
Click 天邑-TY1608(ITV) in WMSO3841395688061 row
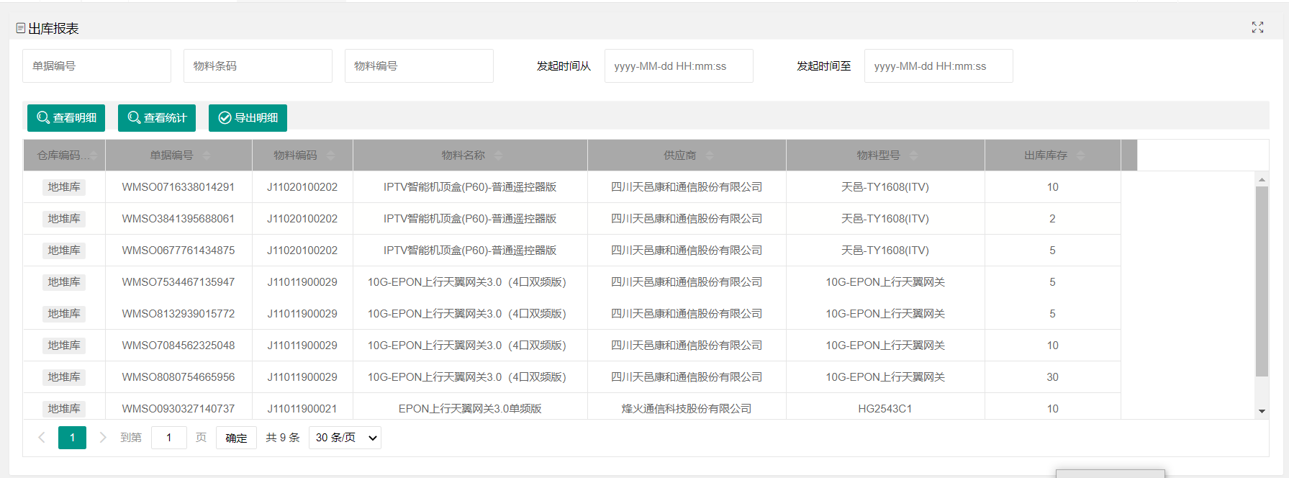(x=885, y=219)
